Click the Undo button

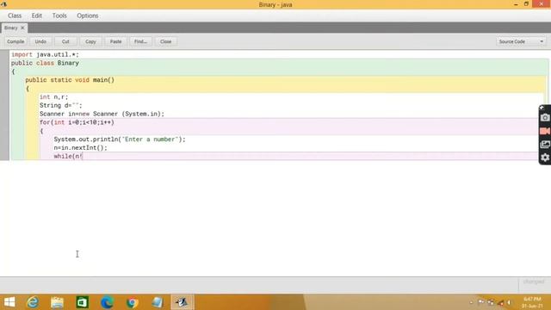[x=40, y=41]
